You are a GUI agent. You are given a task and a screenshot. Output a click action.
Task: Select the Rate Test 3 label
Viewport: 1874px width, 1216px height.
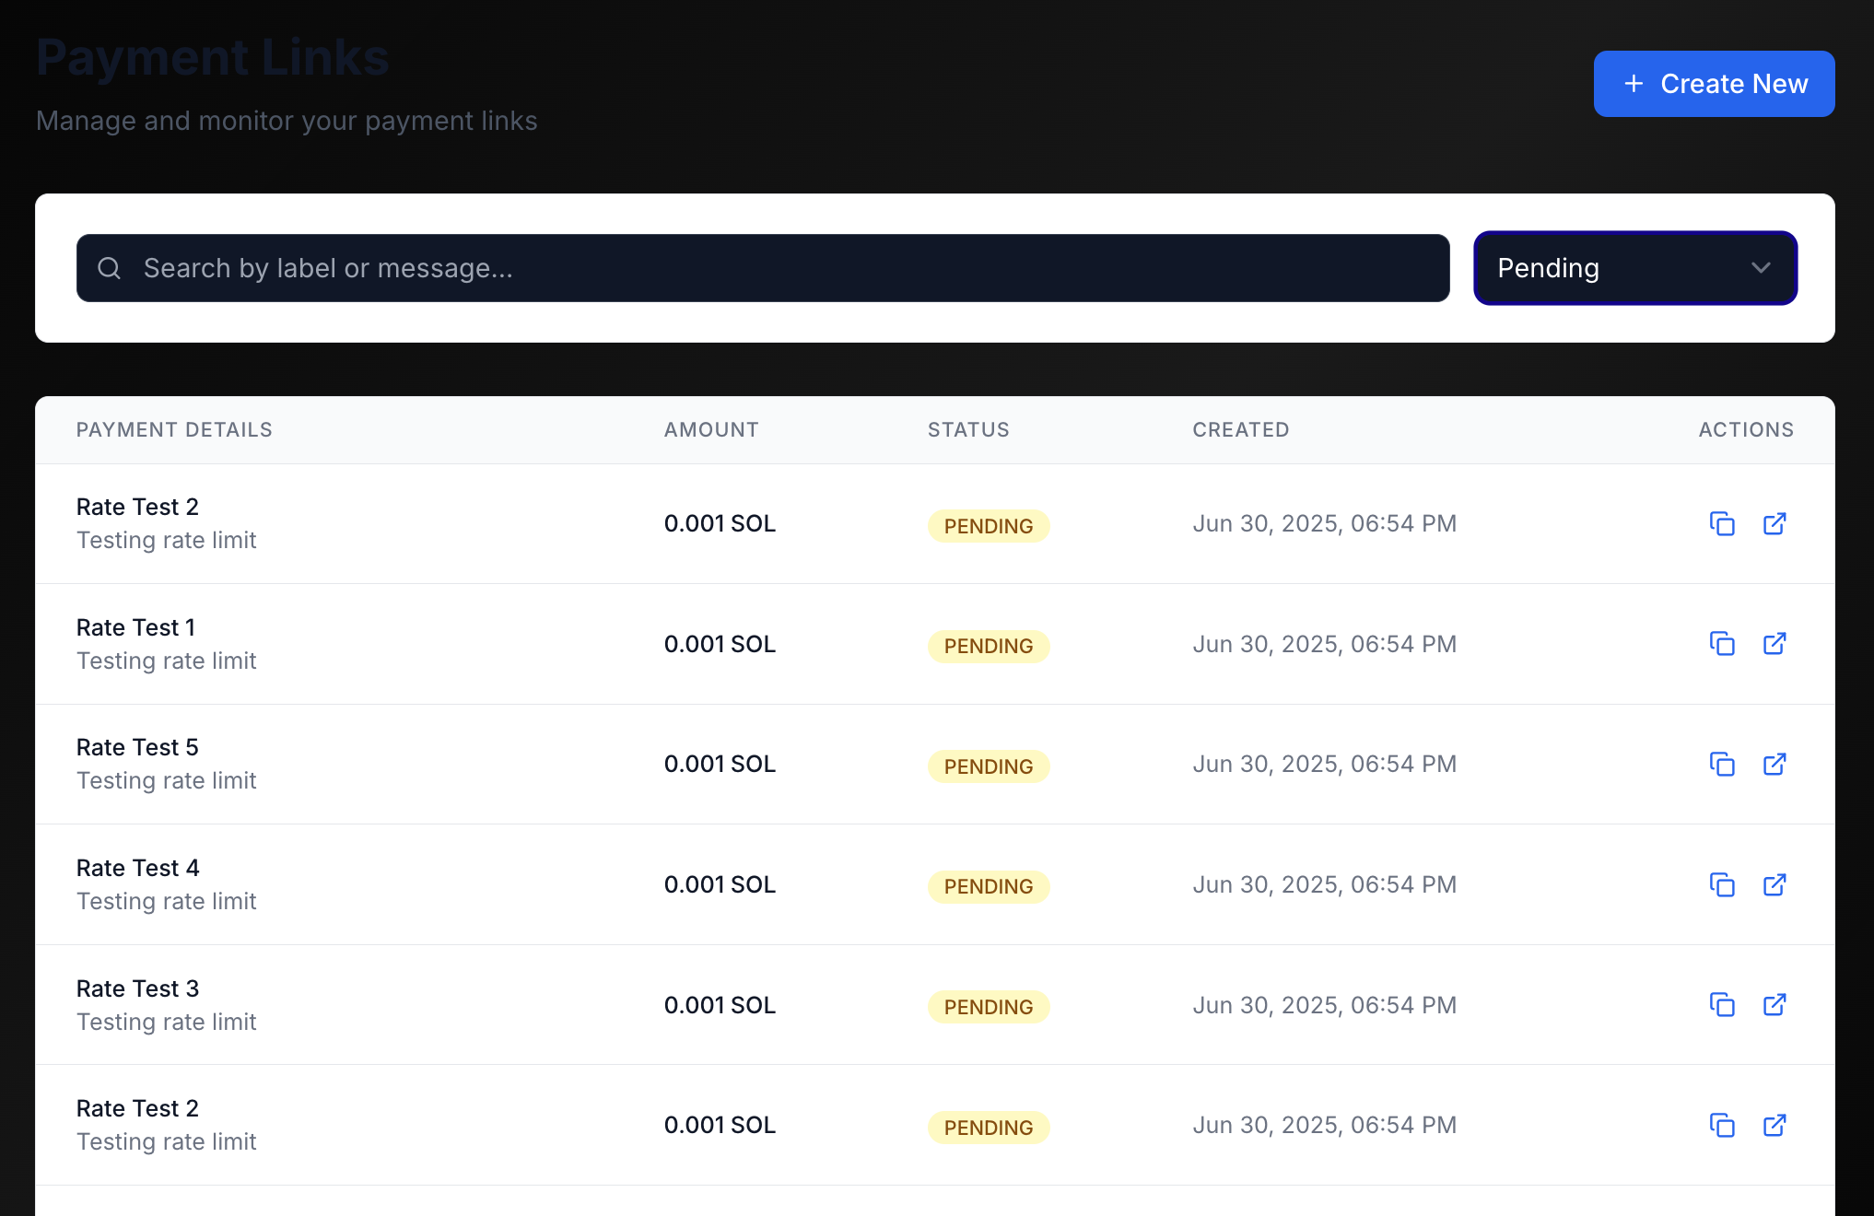coord(137,988)
